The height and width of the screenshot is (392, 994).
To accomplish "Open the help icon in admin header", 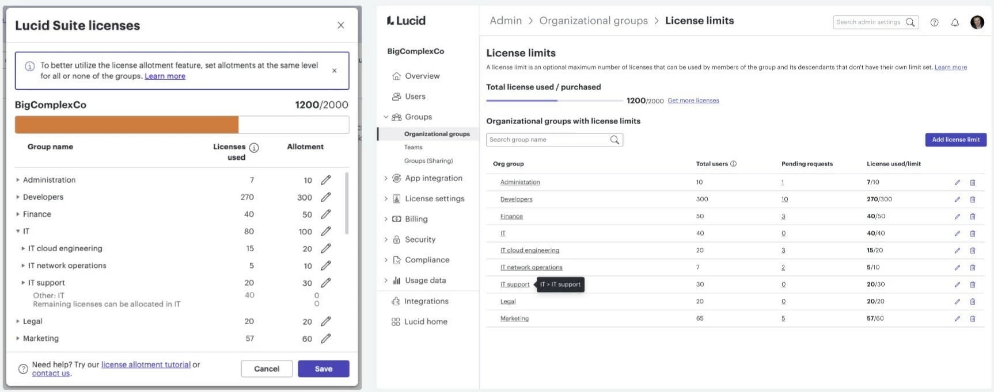I will 934,22.
